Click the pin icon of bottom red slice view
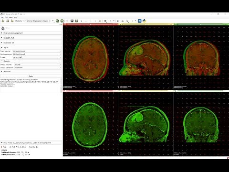229x172 pixels. click(x=64, y=91)
